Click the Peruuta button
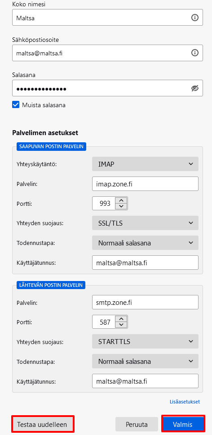 [137, 425]
